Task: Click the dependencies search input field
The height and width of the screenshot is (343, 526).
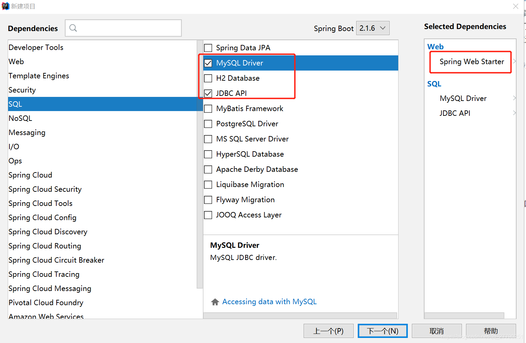Action: [123, 28]
